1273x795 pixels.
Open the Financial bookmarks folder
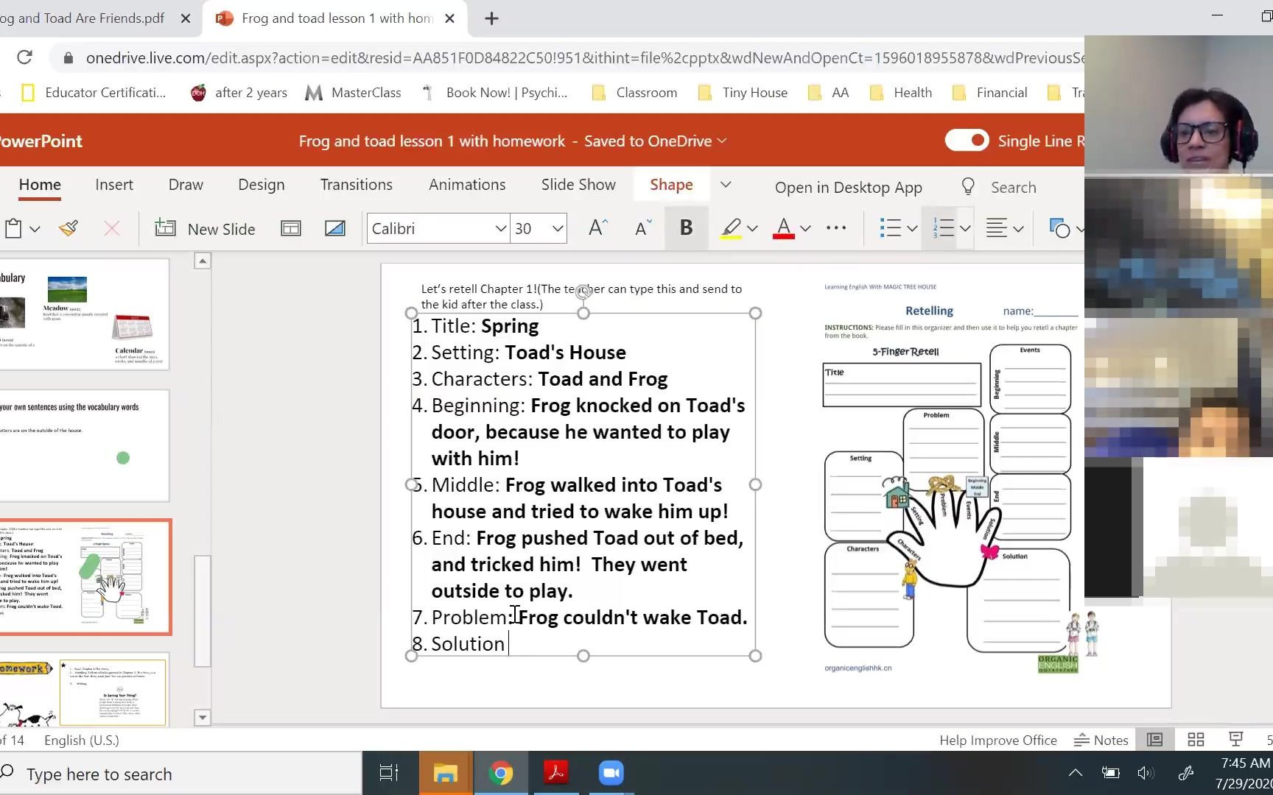990,93
